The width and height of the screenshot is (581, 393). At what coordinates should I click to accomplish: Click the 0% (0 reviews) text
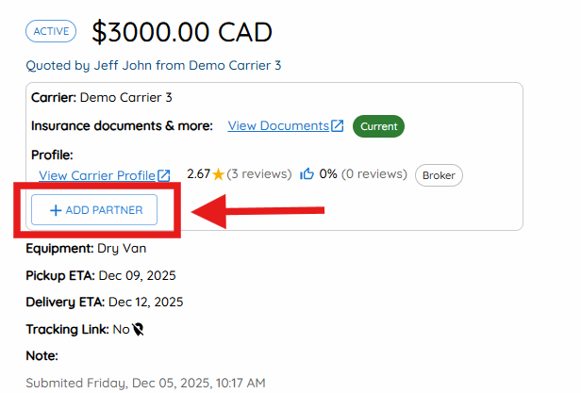[363, 173]
